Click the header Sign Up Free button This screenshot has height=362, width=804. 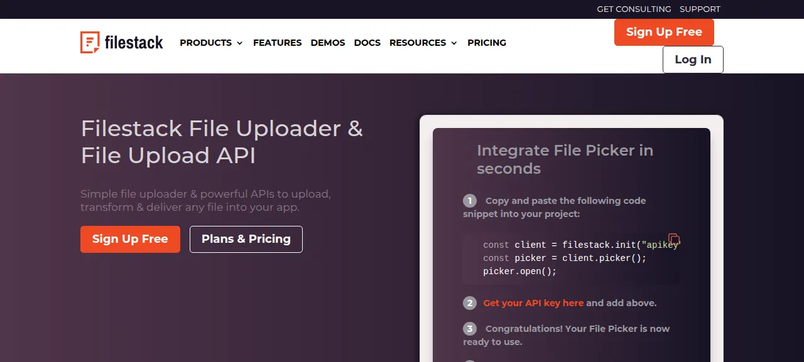tap(664, 32)
